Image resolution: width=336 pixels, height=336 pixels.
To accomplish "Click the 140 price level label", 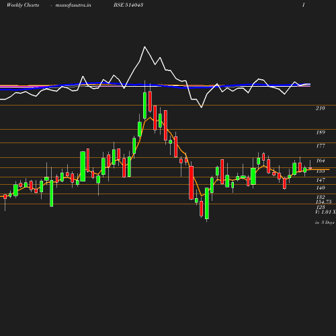I will tap(321, 187).
